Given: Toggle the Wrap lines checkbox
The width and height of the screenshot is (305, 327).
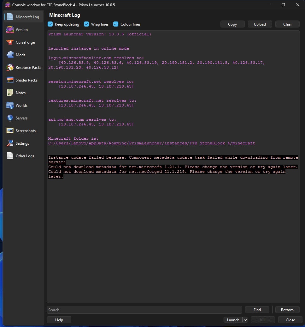Looking at the screenshot, I should click(86, 24).
